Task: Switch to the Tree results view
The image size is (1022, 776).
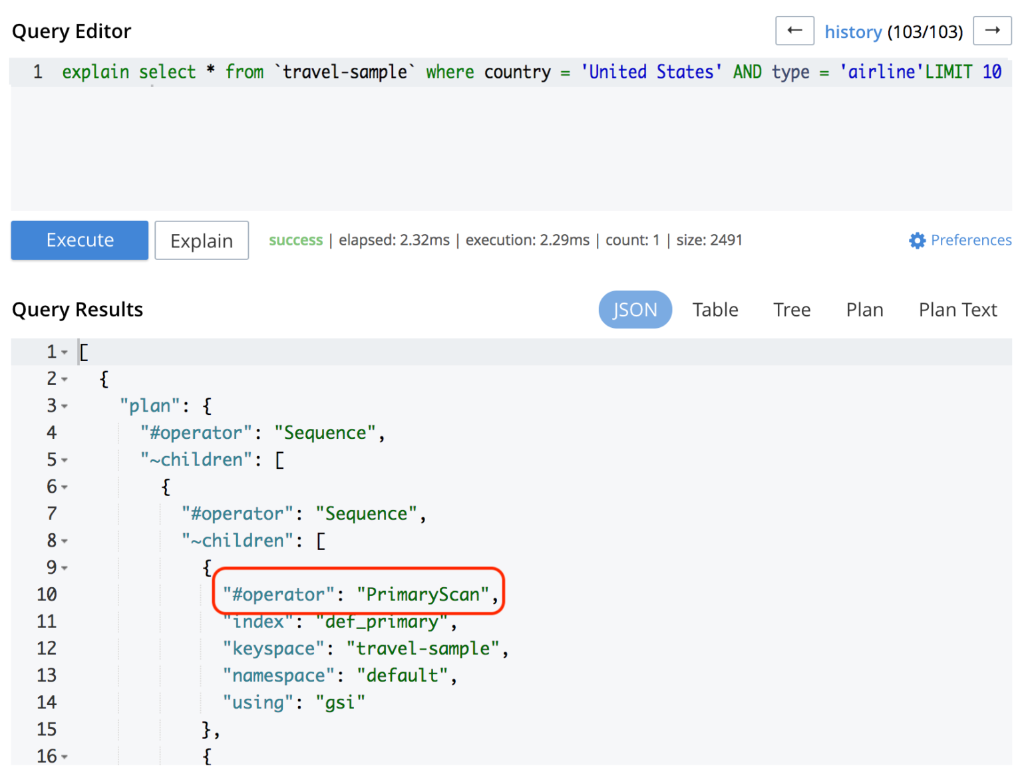Action: point(791,309)
